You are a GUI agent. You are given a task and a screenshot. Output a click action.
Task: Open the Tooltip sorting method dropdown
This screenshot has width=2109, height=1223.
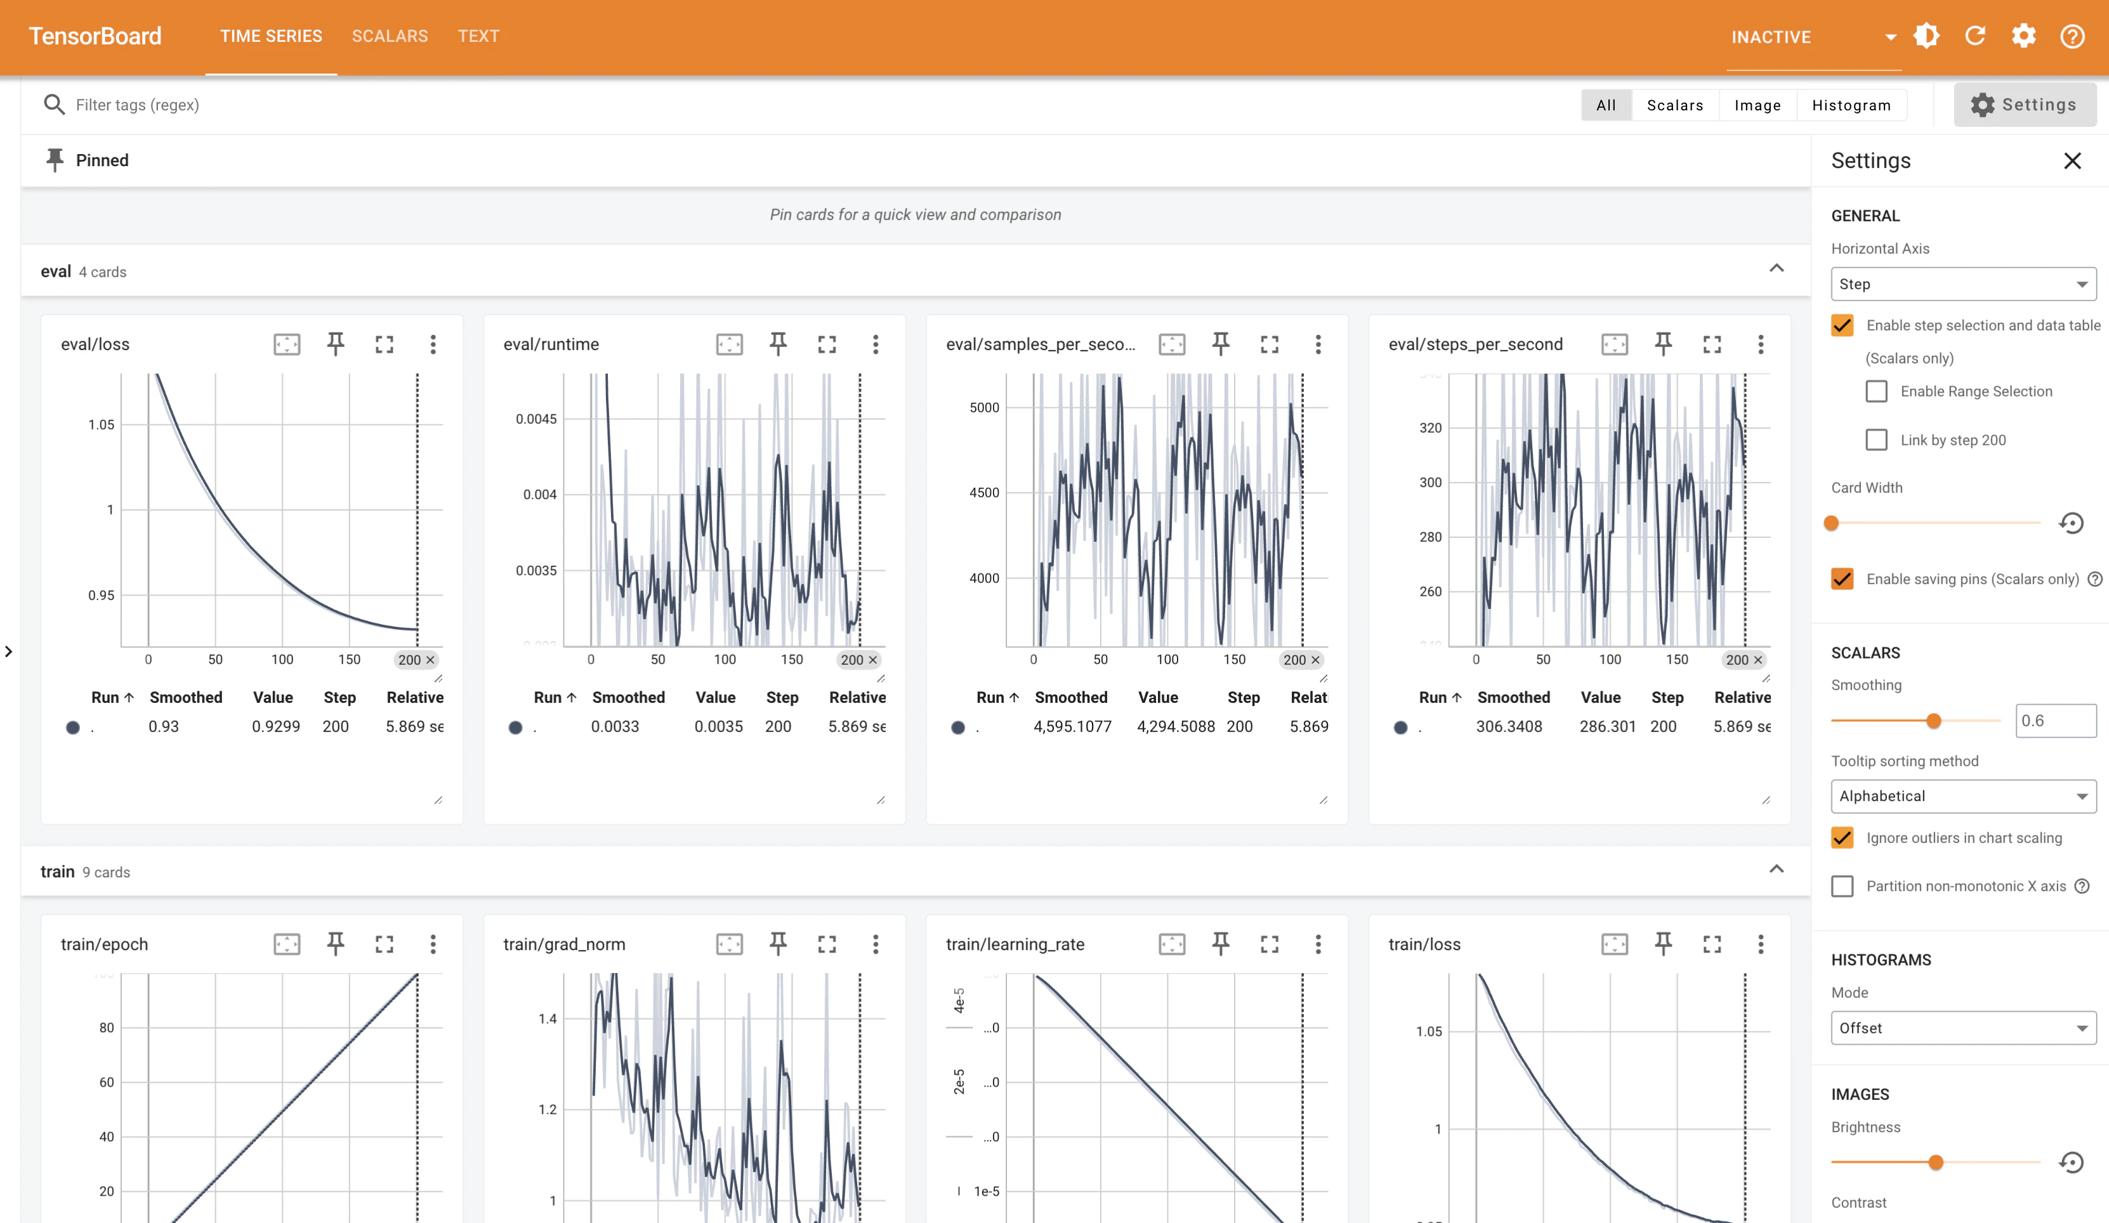tap(1963, 796)
